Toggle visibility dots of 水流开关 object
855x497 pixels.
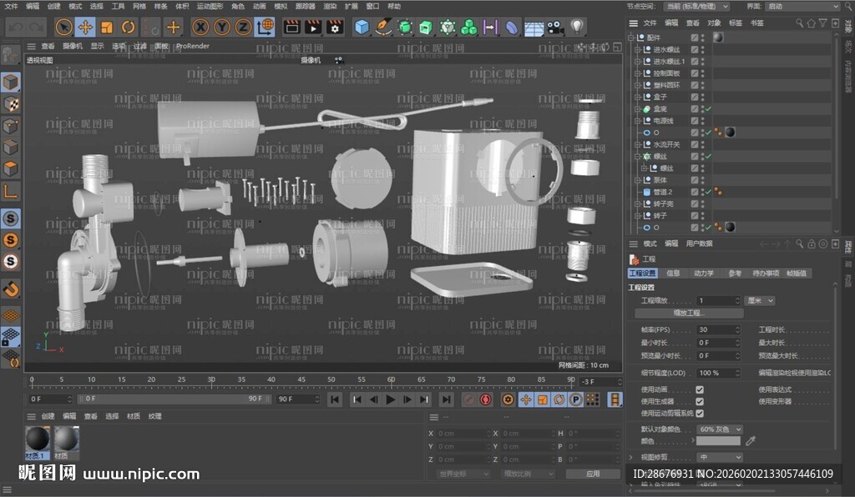(x=702, y=144)
